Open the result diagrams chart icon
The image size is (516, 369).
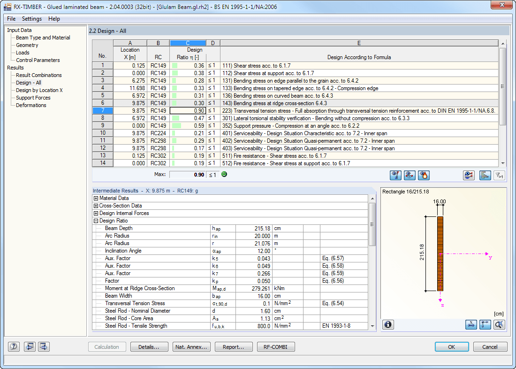coord(485,175)
